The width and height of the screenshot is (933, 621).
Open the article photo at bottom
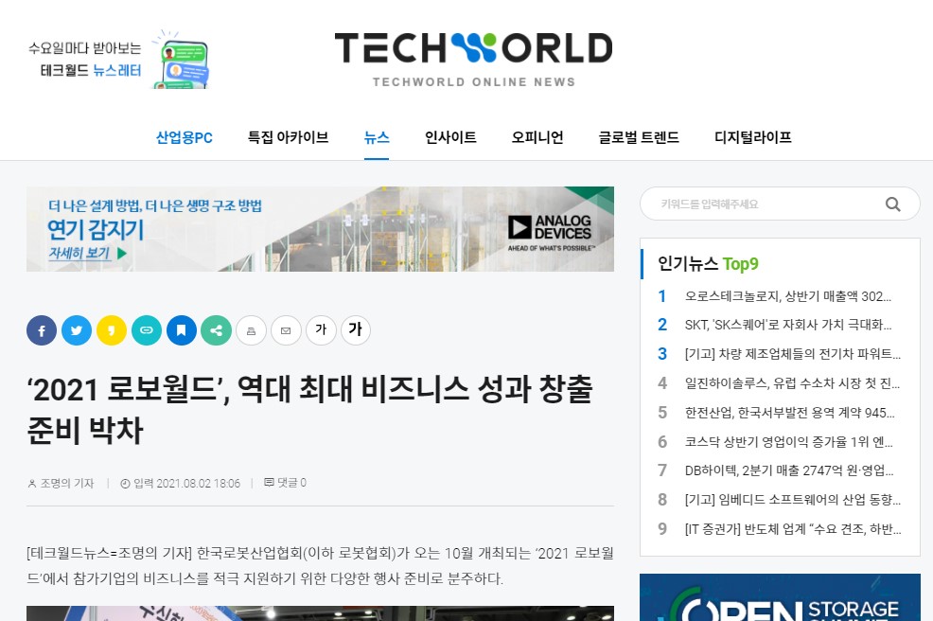[x=320, y=613]
